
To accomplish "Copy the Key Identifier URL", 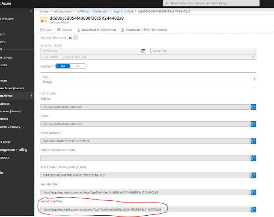I will click(x=253, y=192).
